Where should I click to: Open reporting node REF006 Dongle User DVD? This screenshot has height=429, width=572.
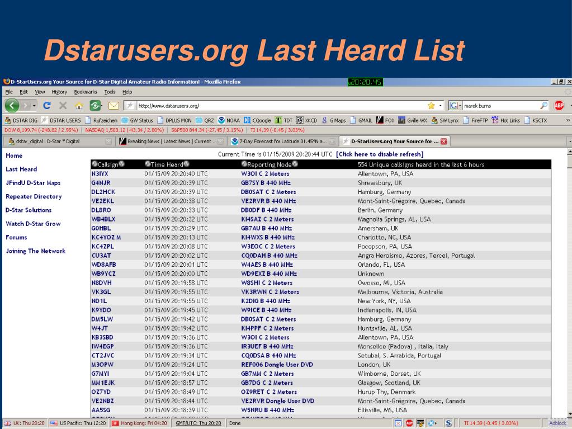[x=277, y=365]
